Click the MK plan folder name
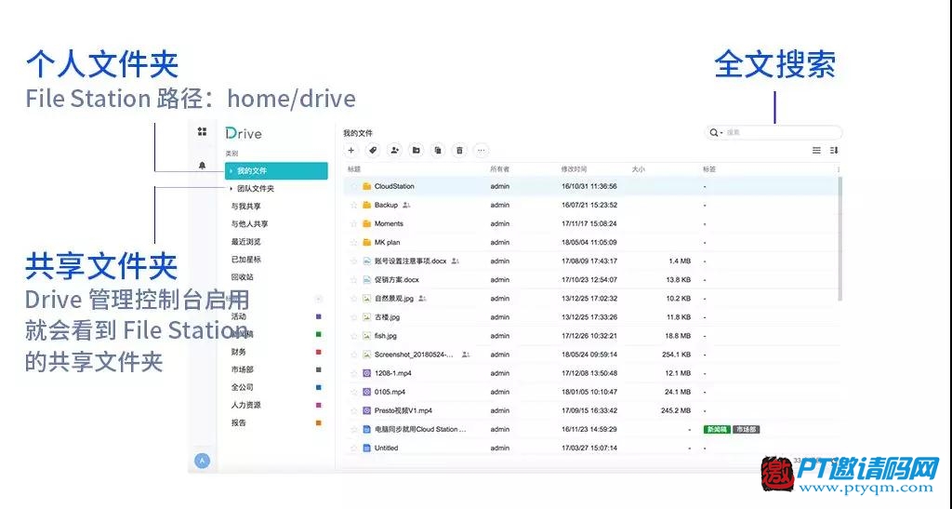Viewport: 952px width, 509px height. coord(387,242)
